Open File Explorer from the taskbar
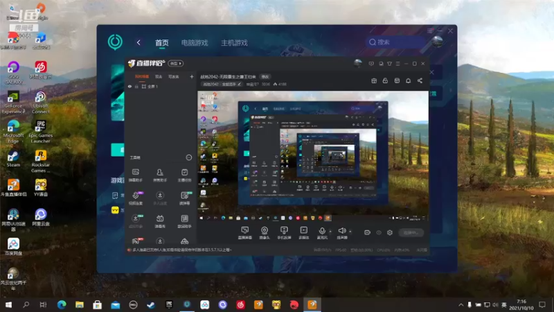This screenshot has width=554, height=312. click(80, 304)
